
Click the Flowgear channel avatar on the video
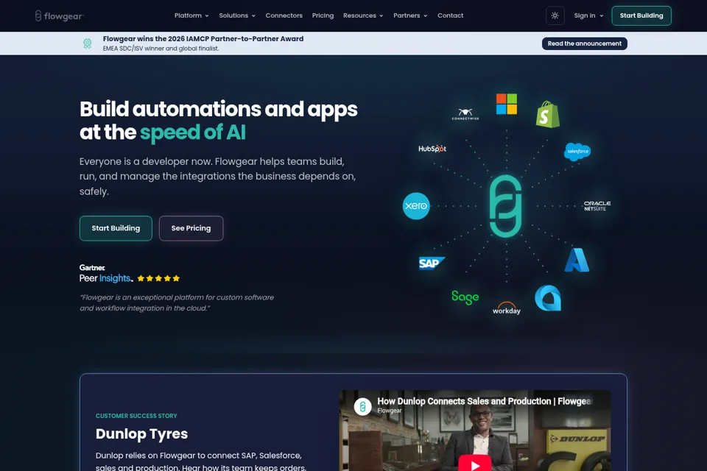(x=362, y=406)
